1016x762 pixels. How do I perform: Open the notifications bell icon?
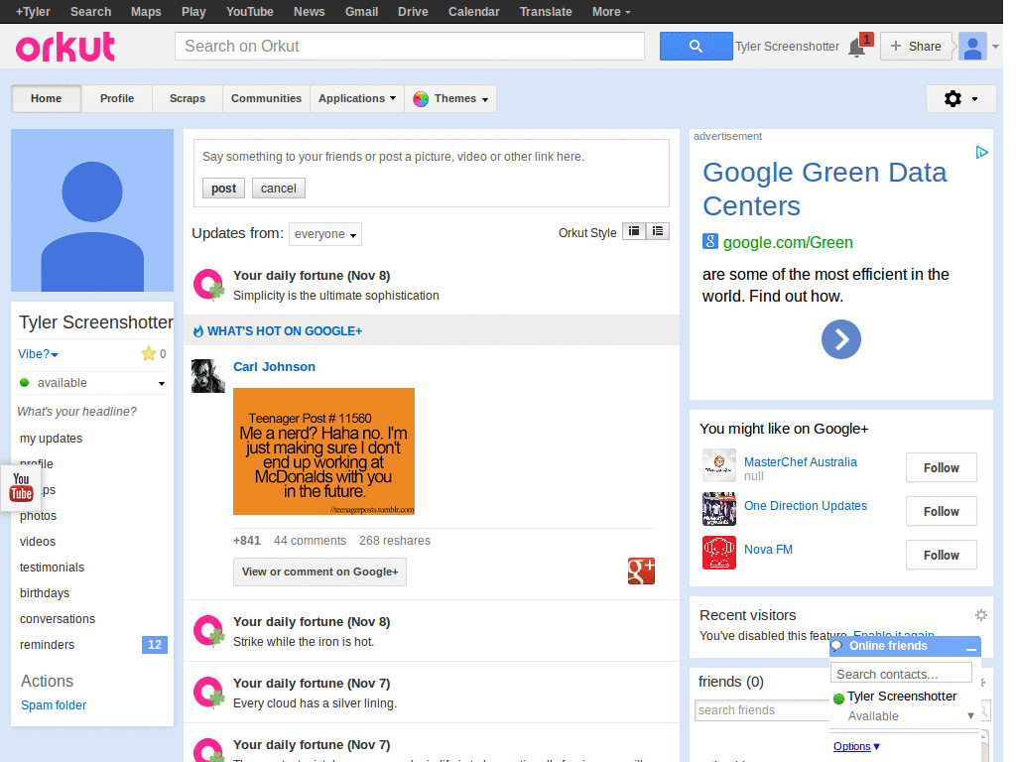point(856,48)
